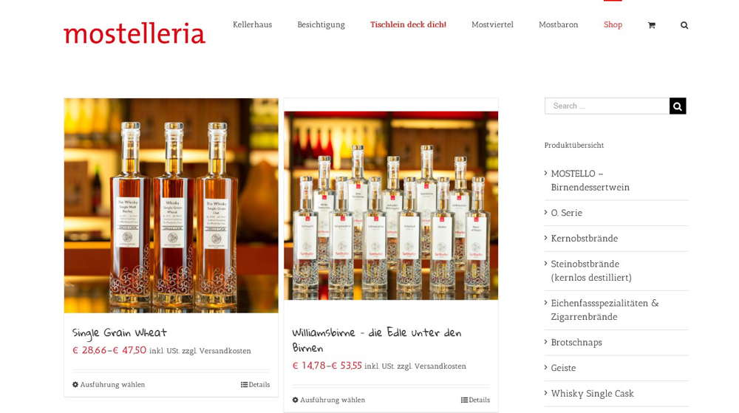Click gear icon under Williamsbirne product
Image resolution: width=739 pixels, height=413 pixels.
click(x=296, y=400)
